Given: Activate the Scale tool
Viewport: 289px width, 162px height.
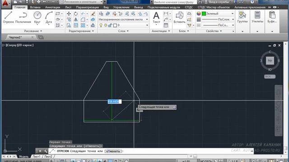Looking at the screenshot, I should pos(76,25).
